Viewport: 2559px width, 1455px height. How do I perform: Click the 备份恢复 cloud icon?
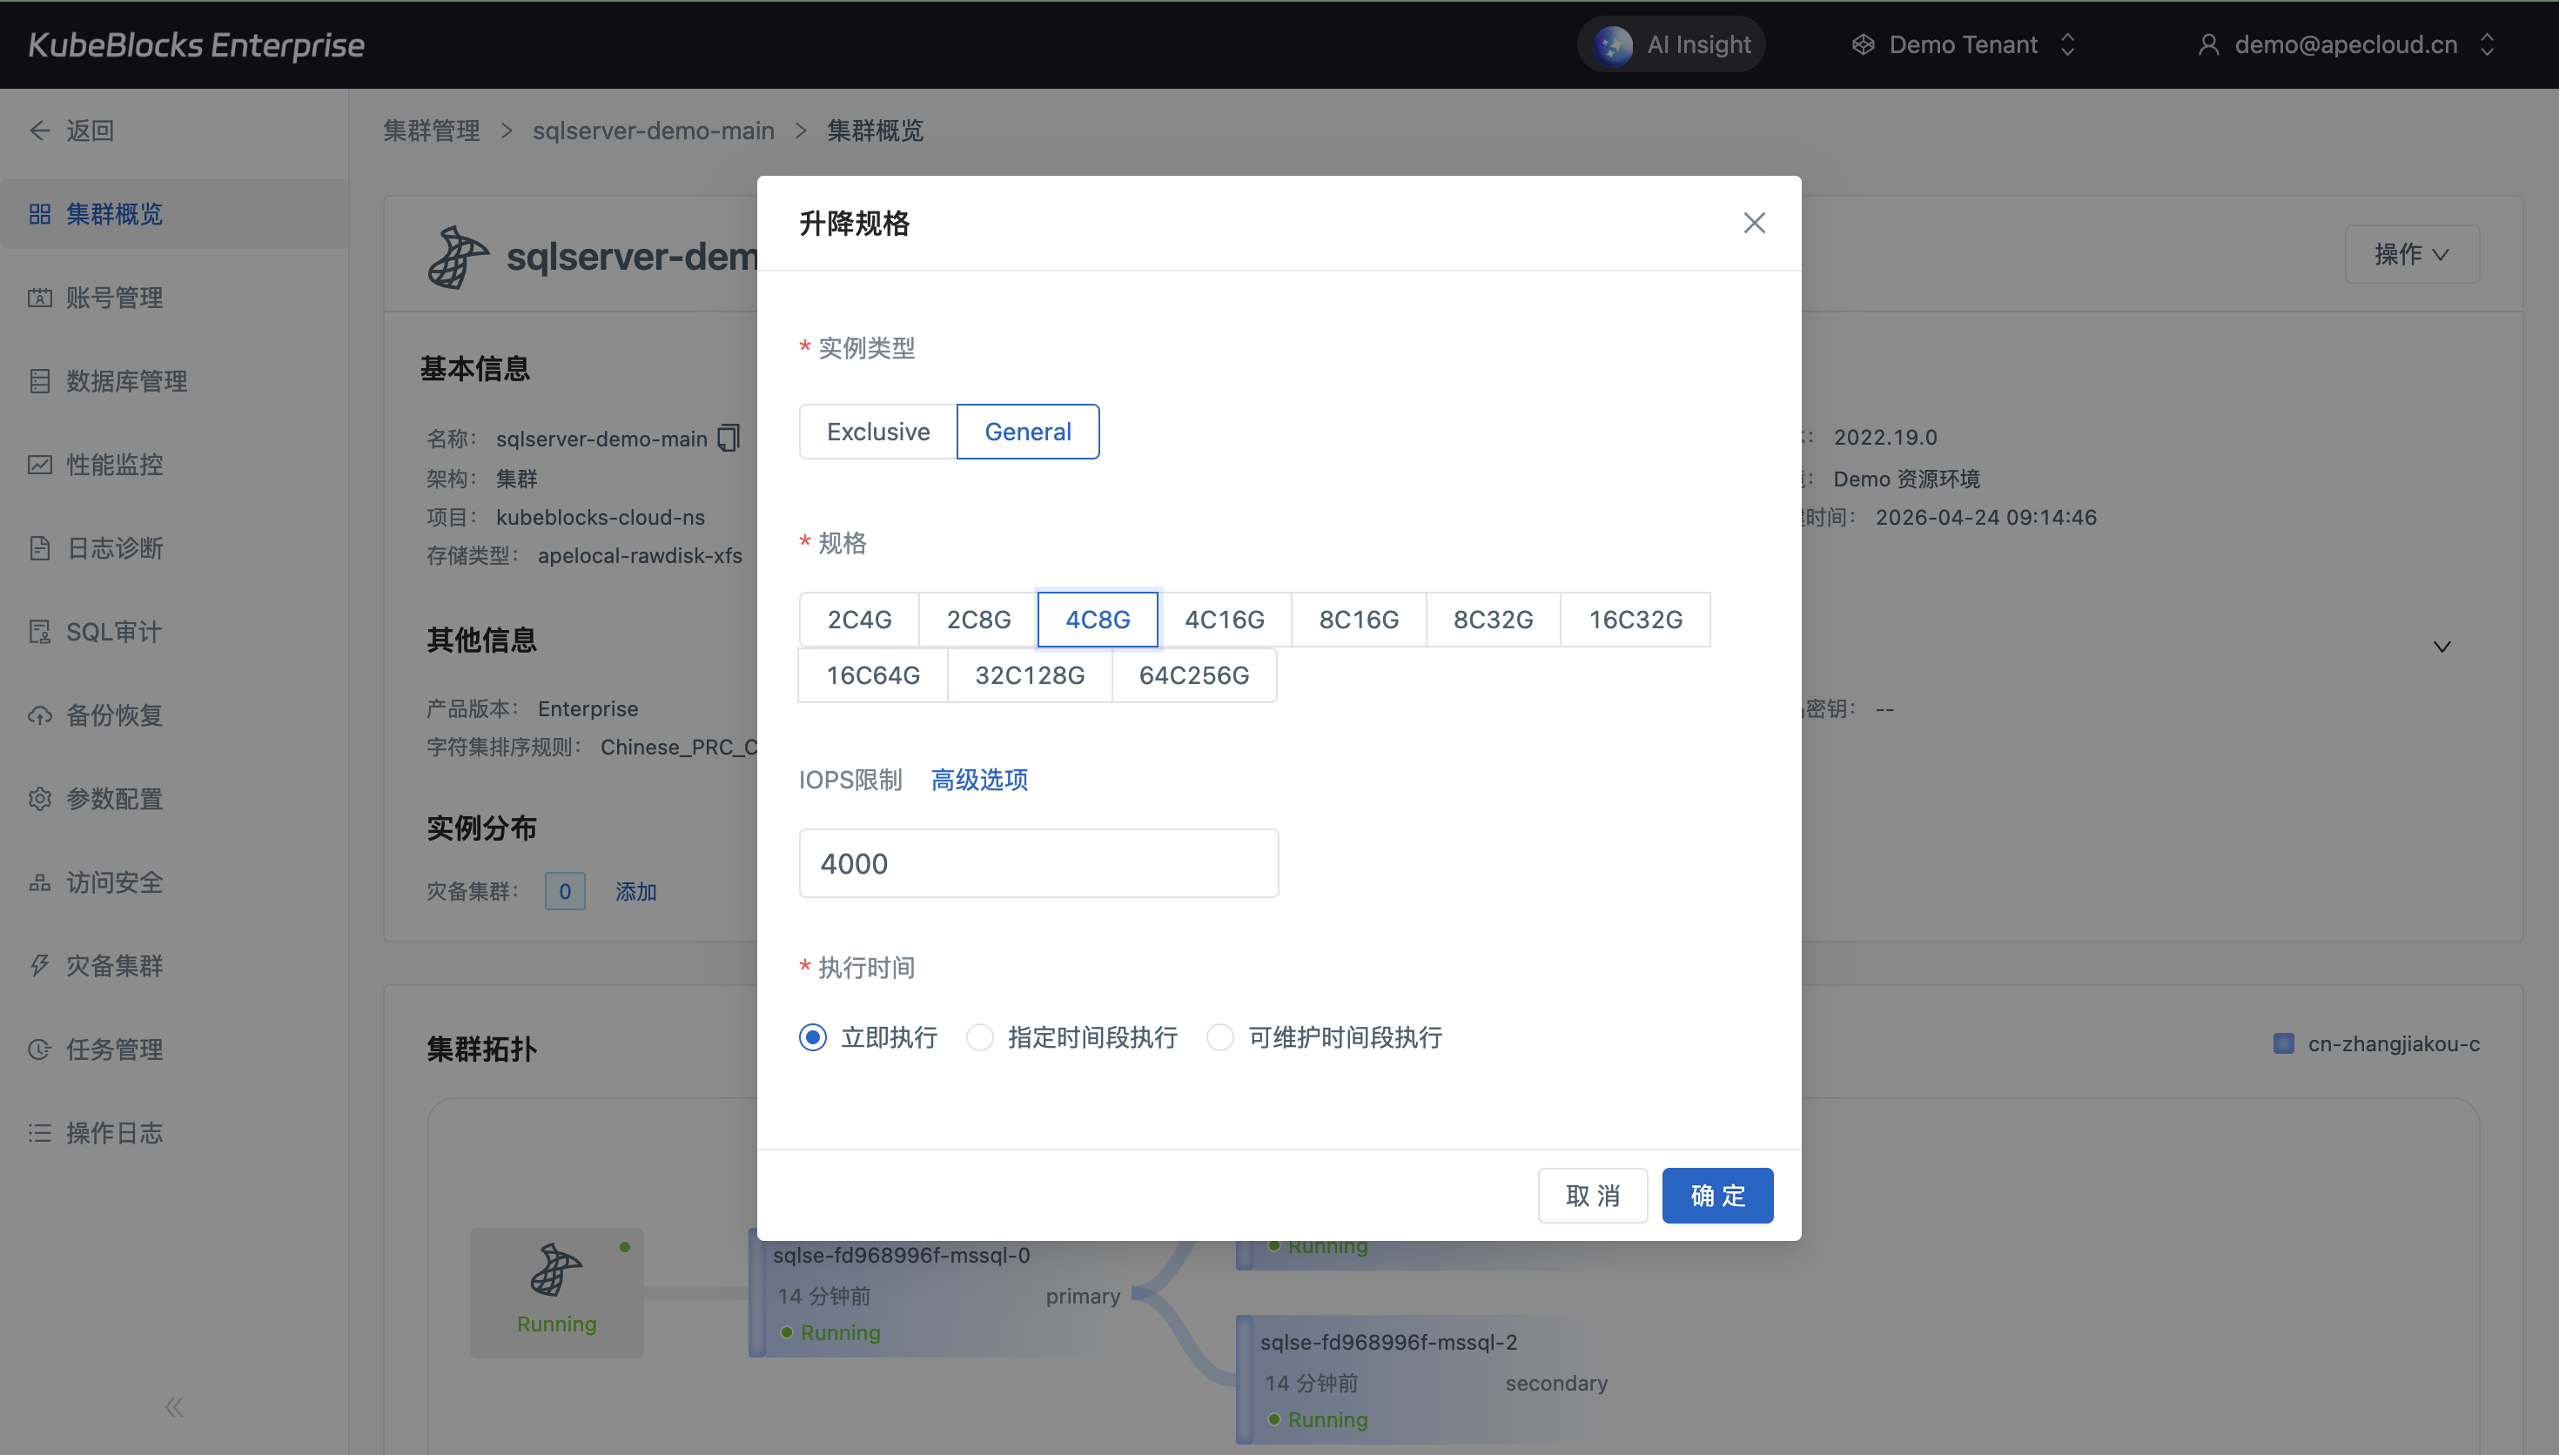(x=40, y=714)
